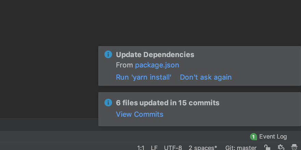Screen dimensions: 301x150
Task: Click the 1:1 cursor position indicator
Action: point(141,148)
